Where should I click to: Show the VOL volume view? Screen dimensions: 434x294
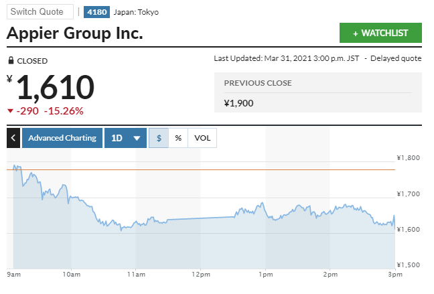202,138
